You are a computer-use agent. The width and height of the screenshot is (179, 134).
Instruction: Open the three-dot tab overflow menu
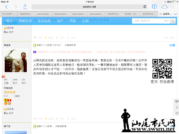pyautogui.click(x=175, y=14)
